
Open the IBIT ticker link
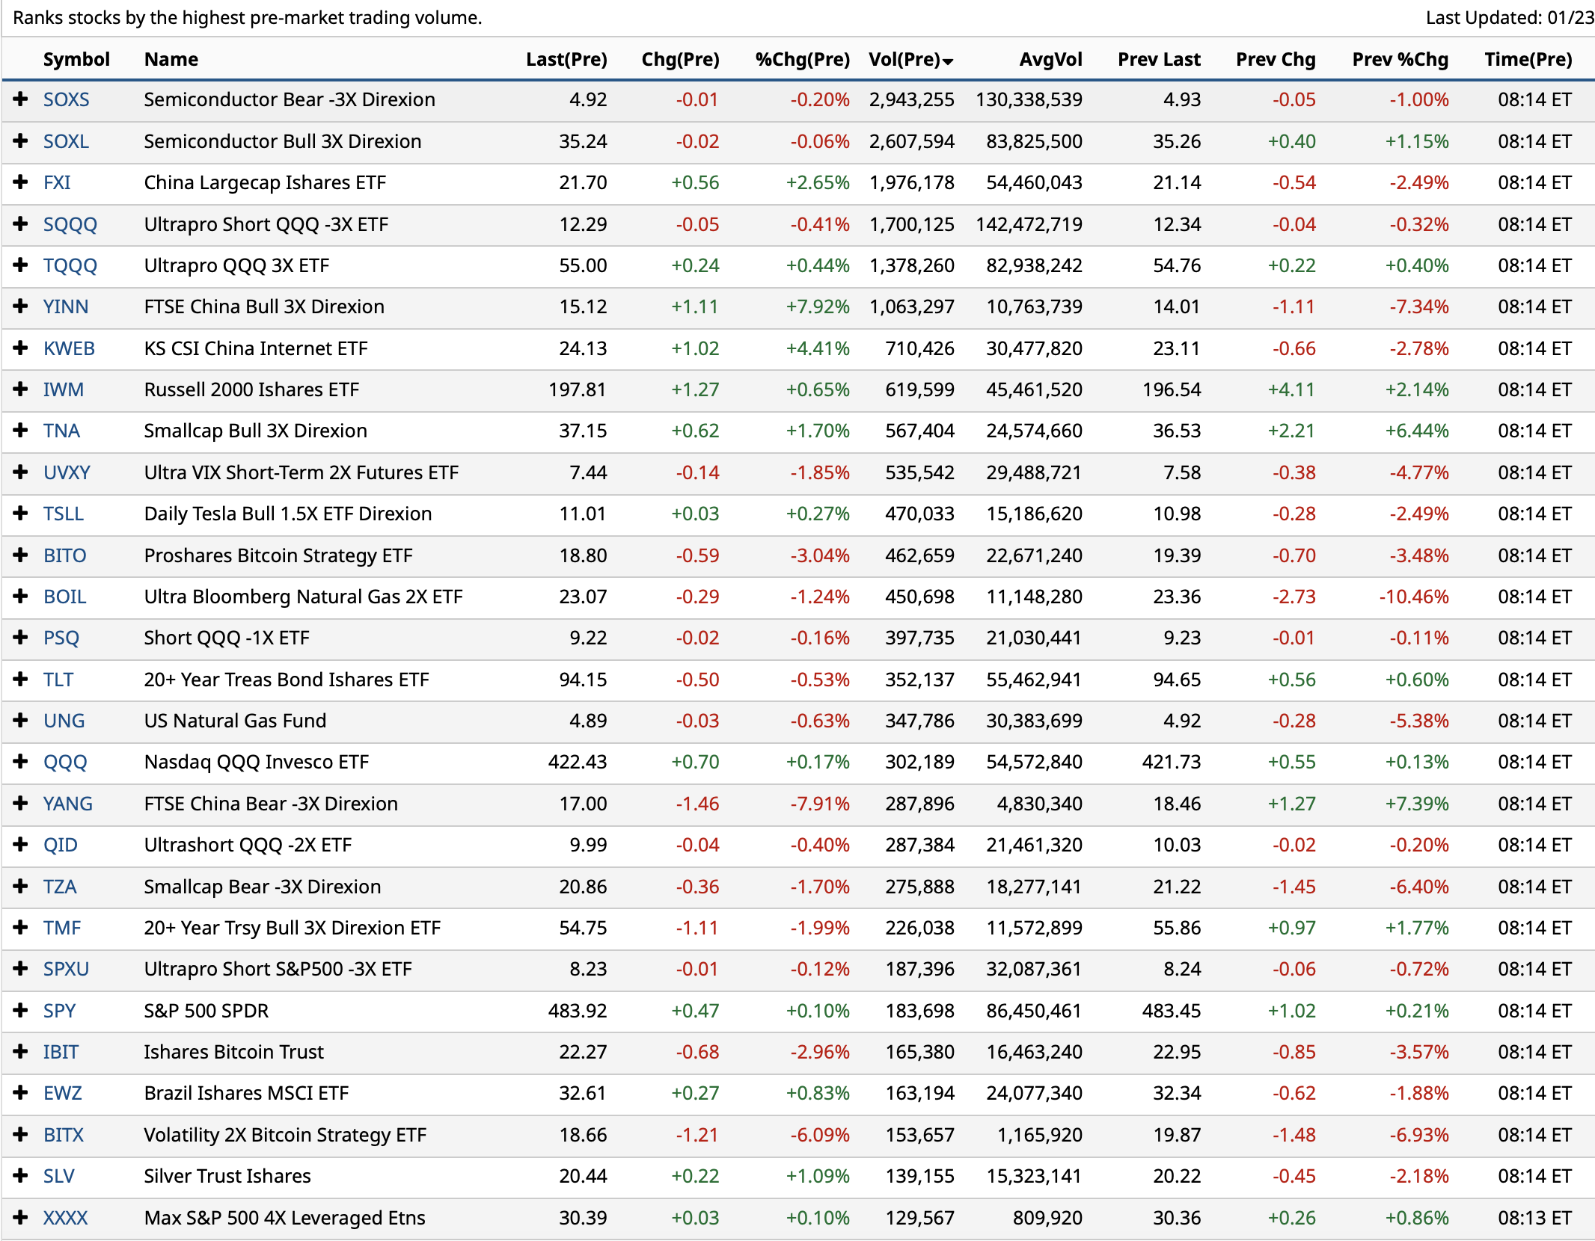tap(61, 1052)
